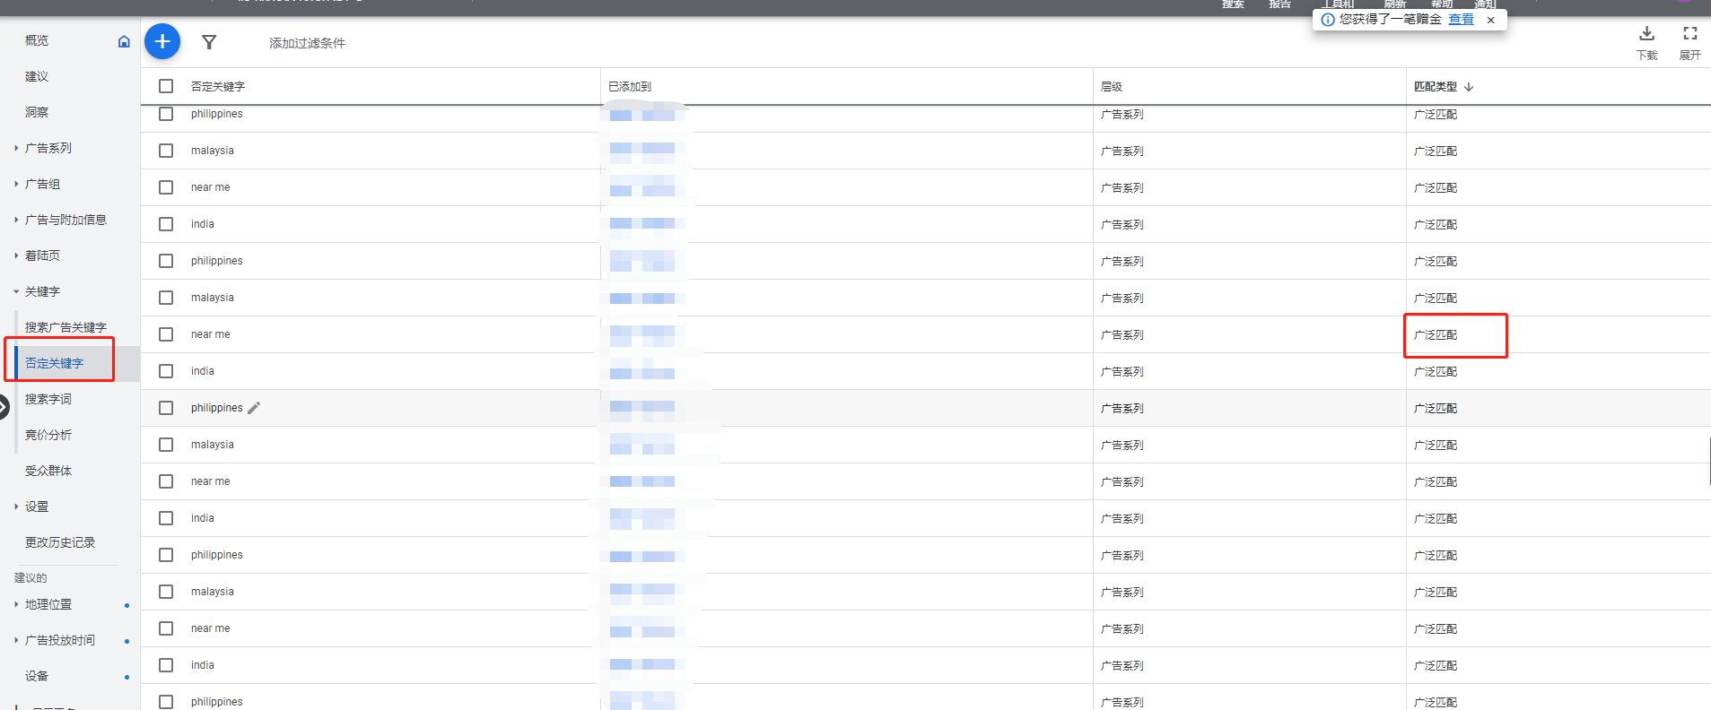Open 竞价分析 in the sidebar

(48, 435)
